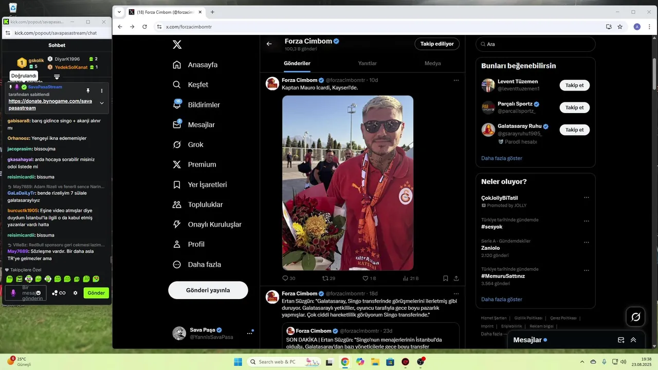
Task: Open pinned message three-dot options
Action: click(x=102, y=90)
